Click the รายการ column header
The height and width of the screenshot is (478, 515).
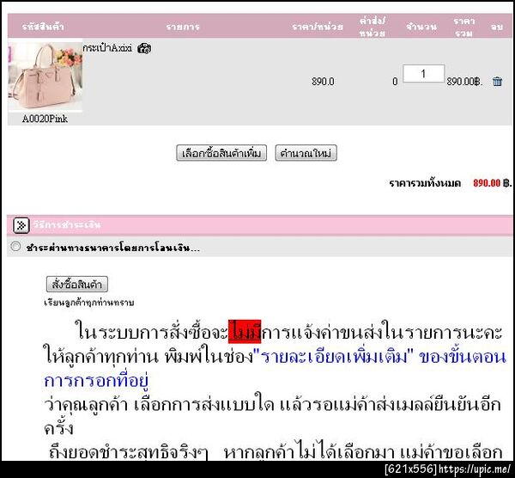pyautogui.click(x=183, y=27)
